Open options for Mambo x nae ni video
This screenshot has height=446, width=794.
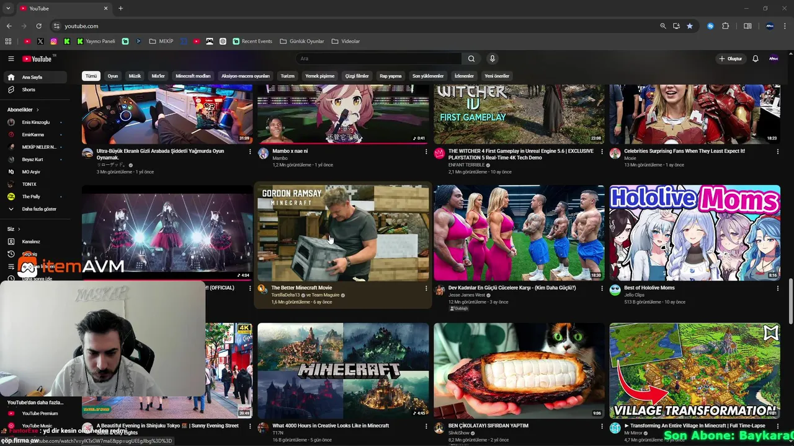pyautogui.click(x=426, y=151)
